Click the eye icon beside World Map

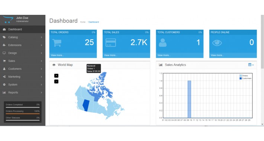tap(54, 65)
